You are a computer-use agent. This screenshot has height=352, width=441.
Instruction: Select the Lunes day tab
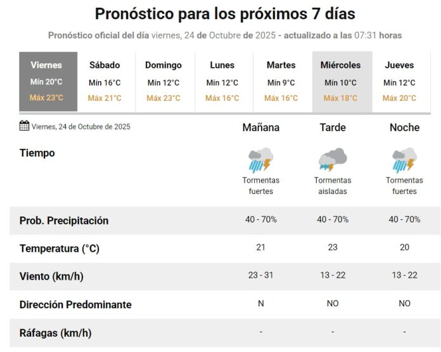coord(222,82)
